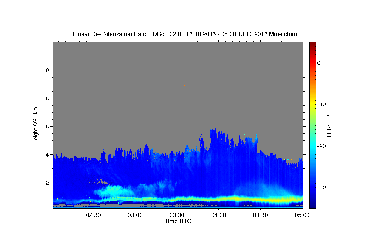Click the 03:00 time tick label
The height and width of the screenshot is (250, 375).
pos(135,215)
